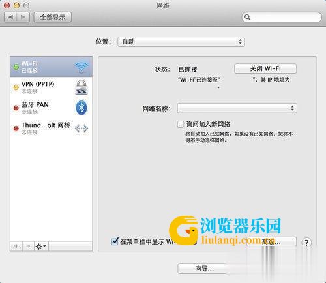Select VPN (PPTP) in the service list
326x283 pixels.
52,87
